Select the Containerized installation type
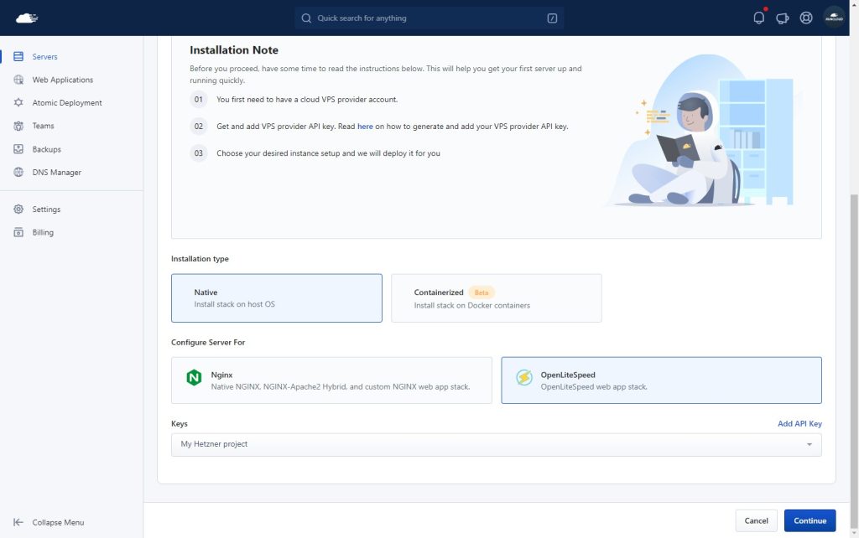 (x=497, y=298)
